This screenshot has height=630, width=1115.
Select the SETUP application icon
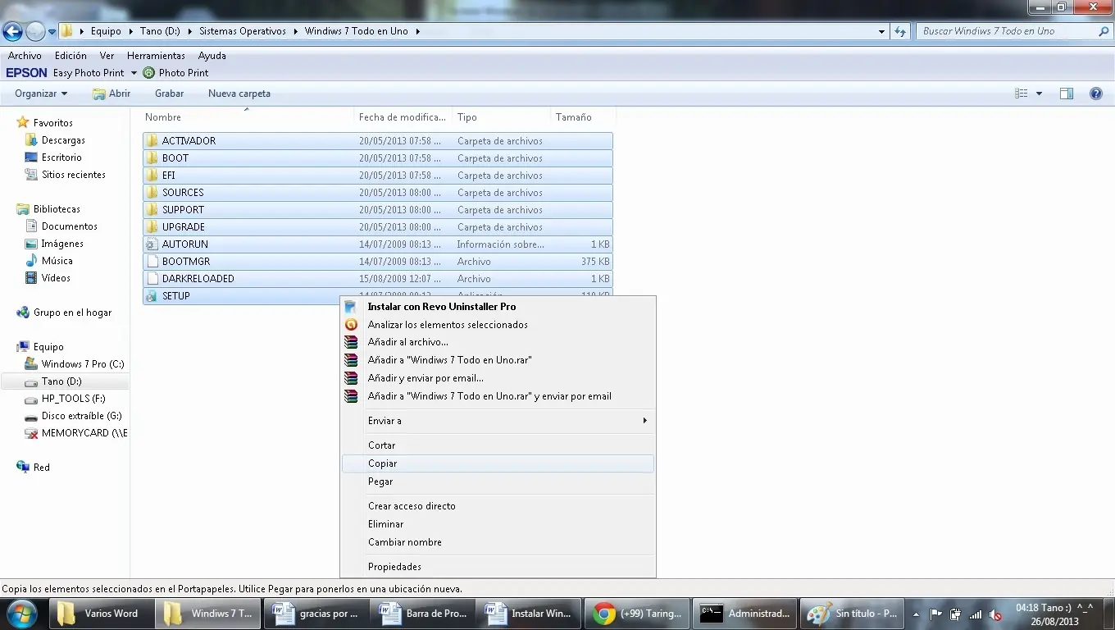151,296
